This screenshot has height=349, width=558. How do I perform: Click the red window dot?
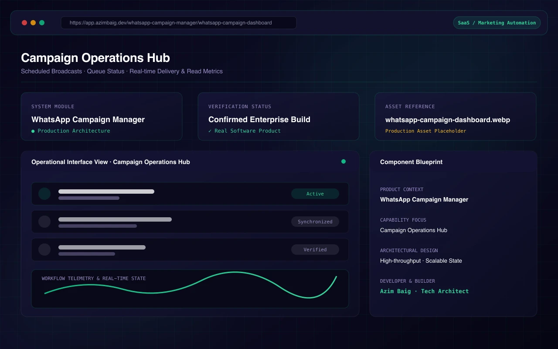[24, 23]
